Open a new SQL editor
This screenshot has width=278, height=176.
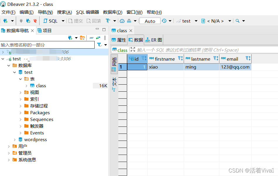[x=50, y=21]
